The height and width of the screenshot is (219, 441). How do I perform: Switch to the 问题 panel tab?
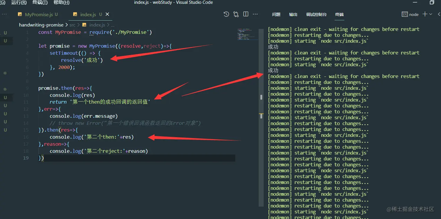(x=276, y=14)
